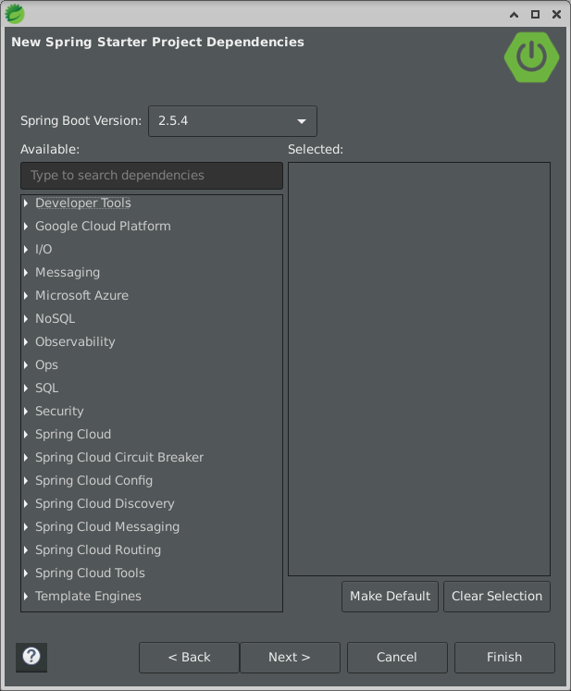
Task: Select the Spring Cloud Routing label
Action: pyautogui.click(x=98, y=550)
